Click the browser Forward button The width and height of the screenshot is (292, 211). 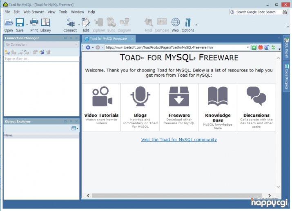coord(98,47)
